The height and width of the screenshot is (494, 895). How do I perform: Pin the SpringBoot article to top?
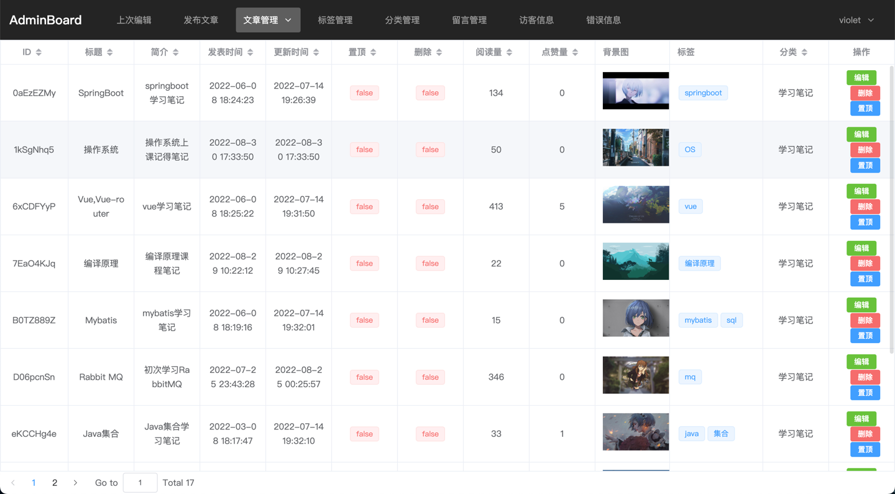pyautogui.click(x=865, y=109)
